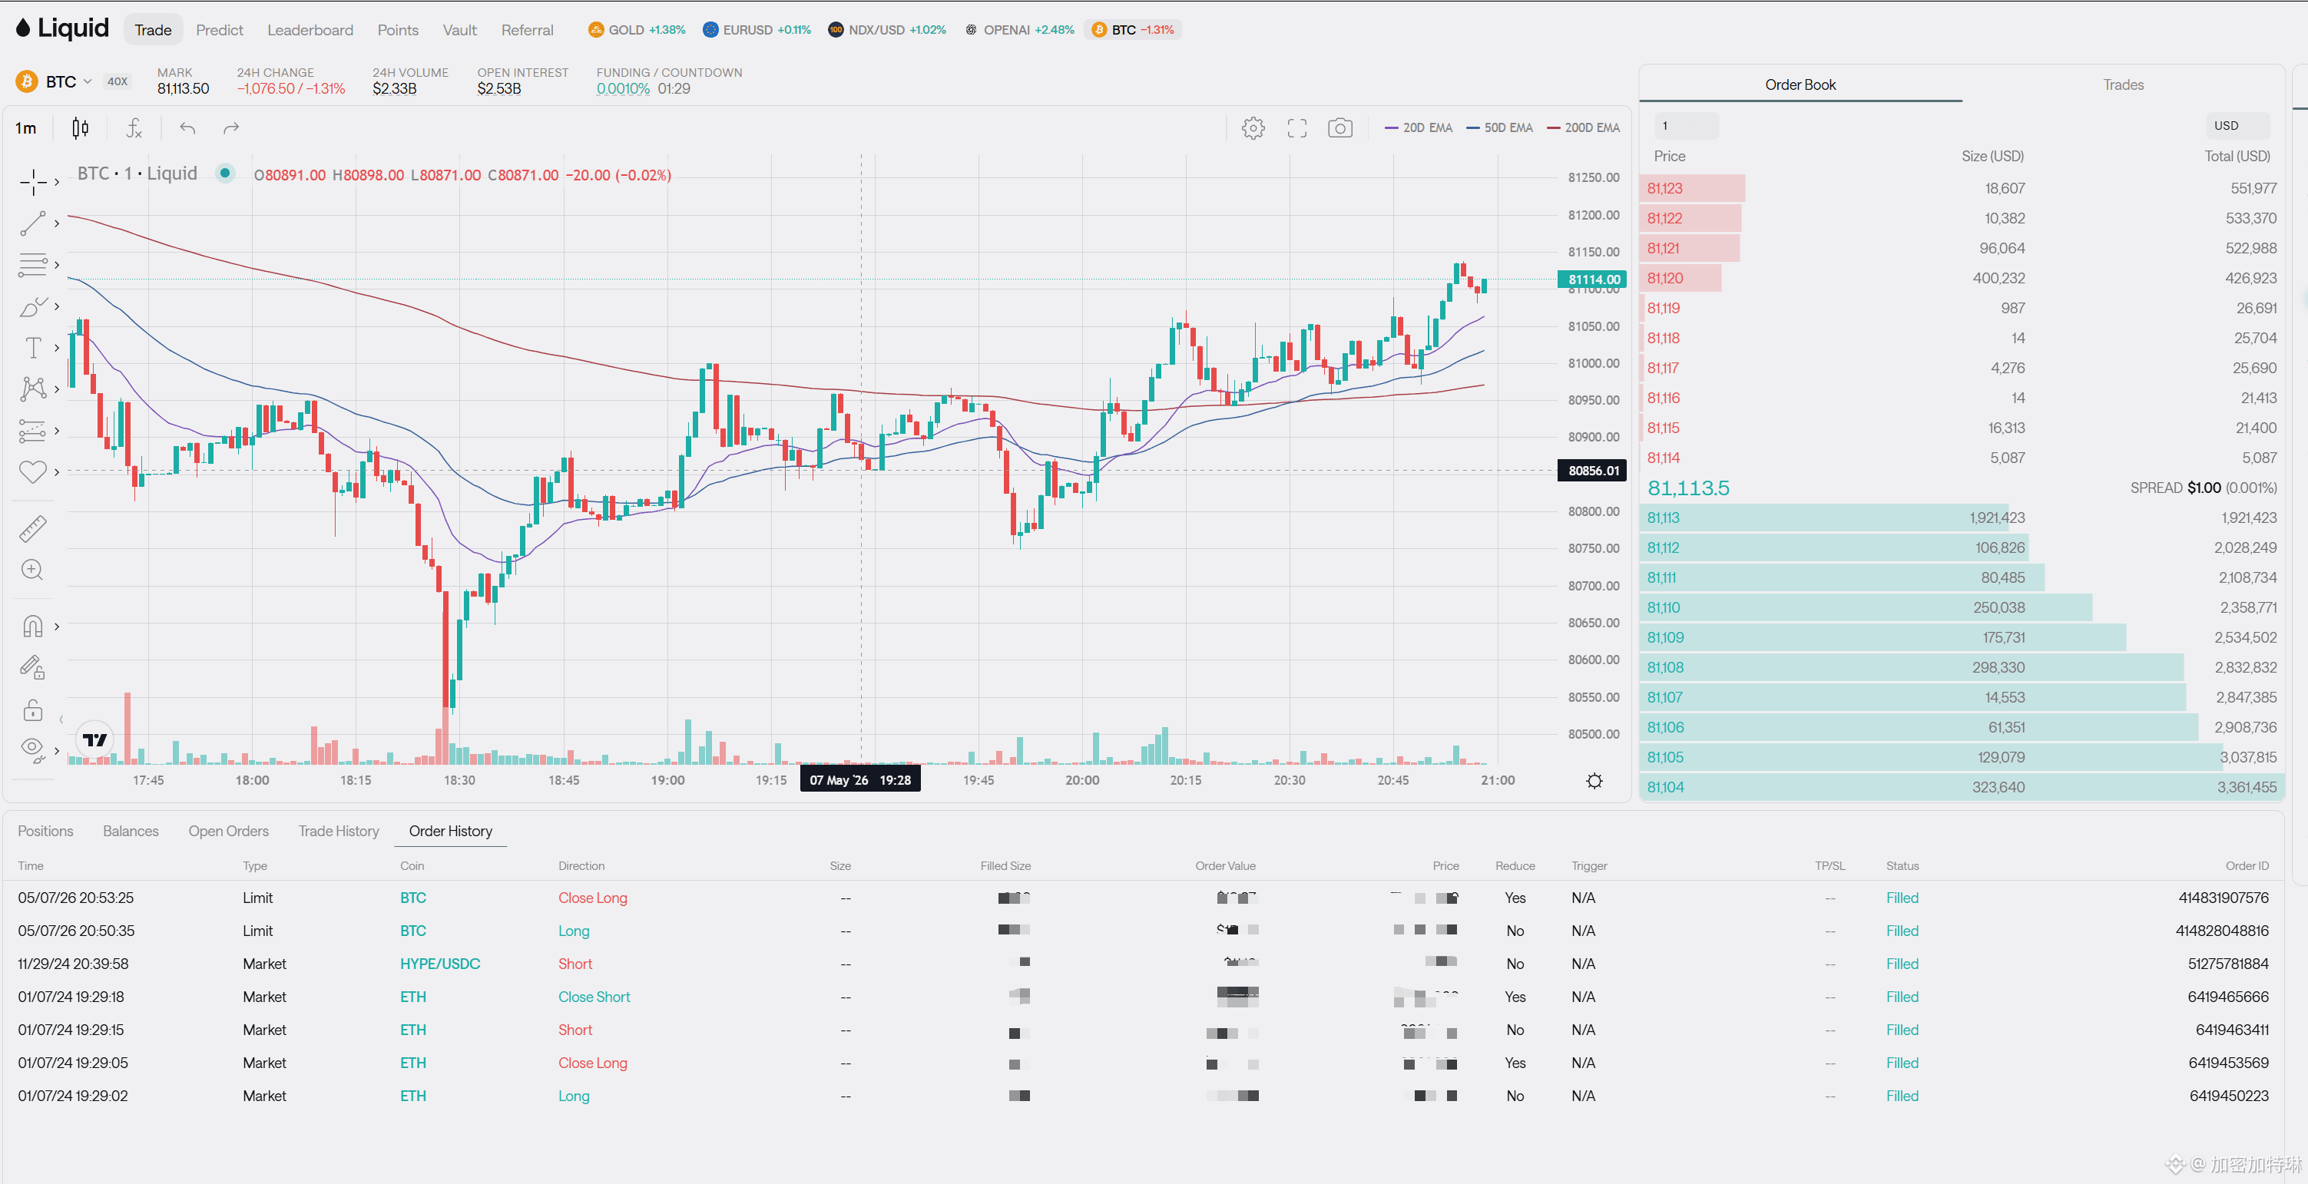Expand the brush tools arrow
Screen dimensions: 2308x1184
coord(56,306)
